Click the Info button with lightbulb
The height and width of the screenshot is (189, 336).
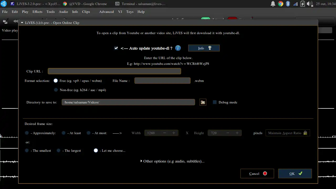(x=204, y=48)
